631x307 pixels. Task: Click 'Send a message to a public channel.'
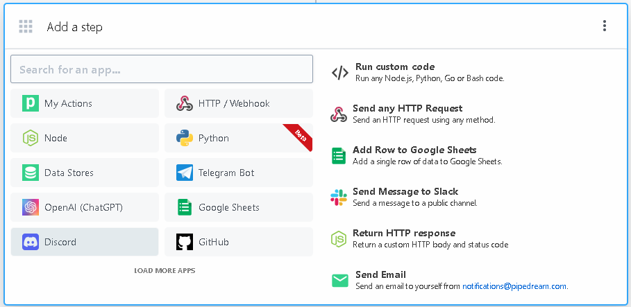(x=415, y=203)
